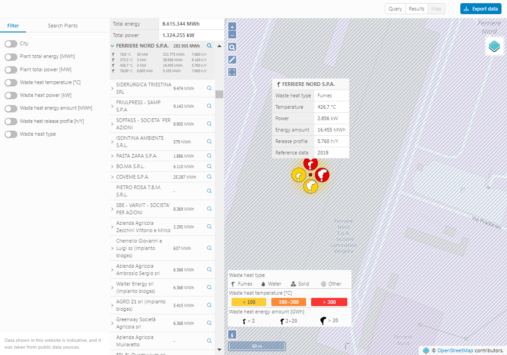Expand SIDERURGICA TRIESTINA SRL row
Image resolution: width=507 pixels, height=355 pixels.
(113, 88)
